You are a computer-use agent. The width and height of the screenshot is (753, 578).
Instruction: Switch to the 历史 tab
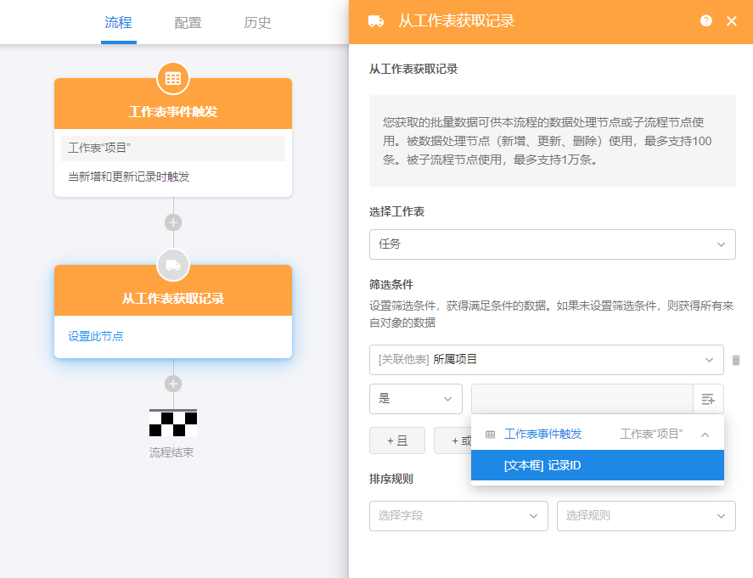[257, 23]
